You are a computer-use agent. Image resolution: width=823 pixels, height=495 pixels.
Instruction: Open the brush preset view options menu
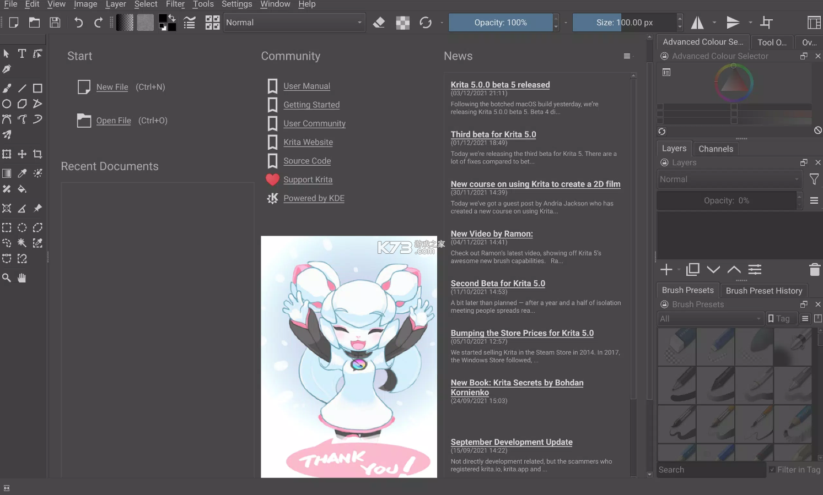[805, 319]
